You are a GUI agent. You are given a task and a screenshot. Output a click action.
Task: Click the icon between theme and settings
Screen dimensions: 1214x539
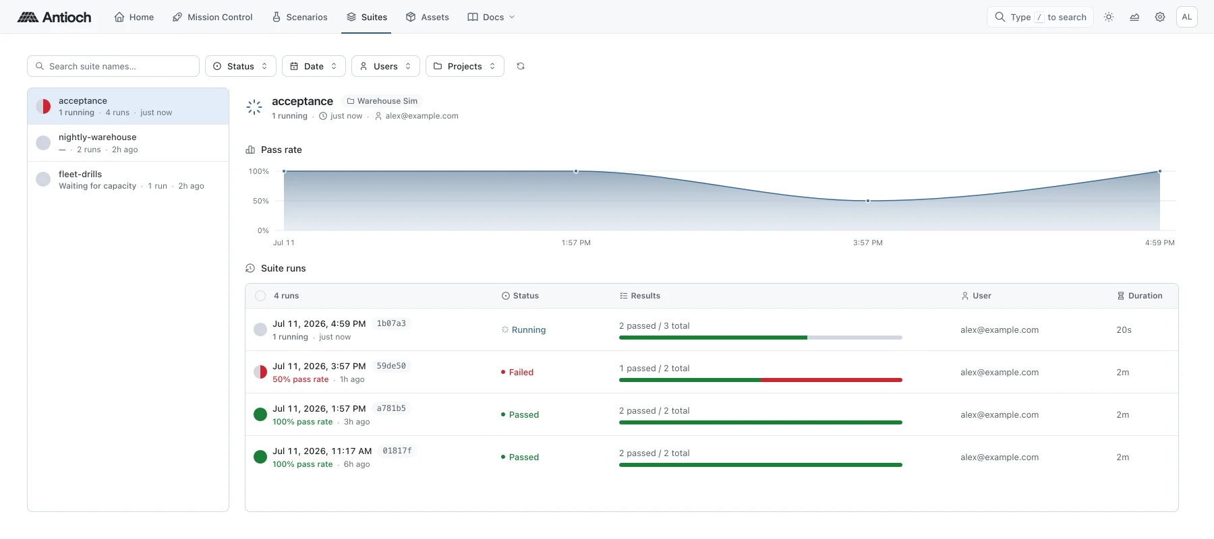click(x=1134, y=17)
